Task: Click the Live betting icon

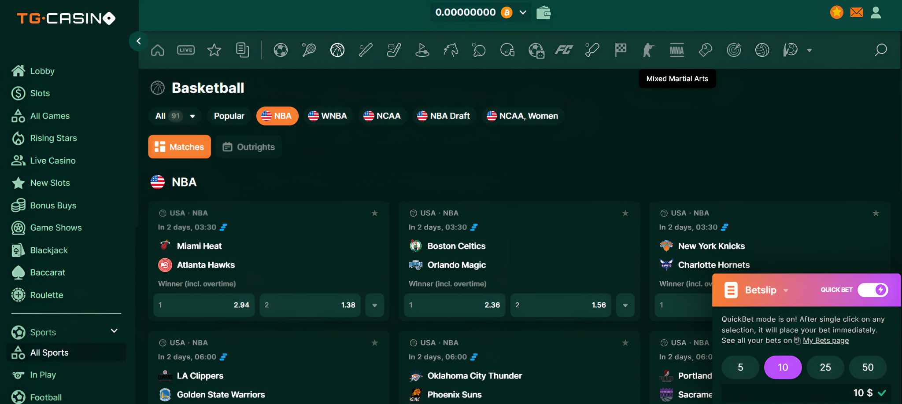Action: tap(186, 50)
